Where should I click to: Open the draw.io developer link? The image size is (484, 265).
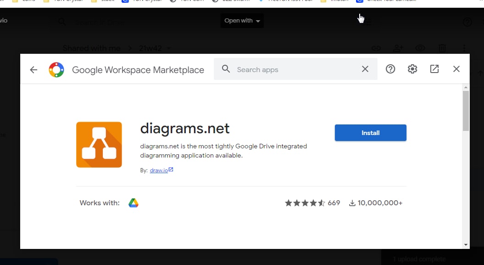pyautogui.click(x=159, y=170)
